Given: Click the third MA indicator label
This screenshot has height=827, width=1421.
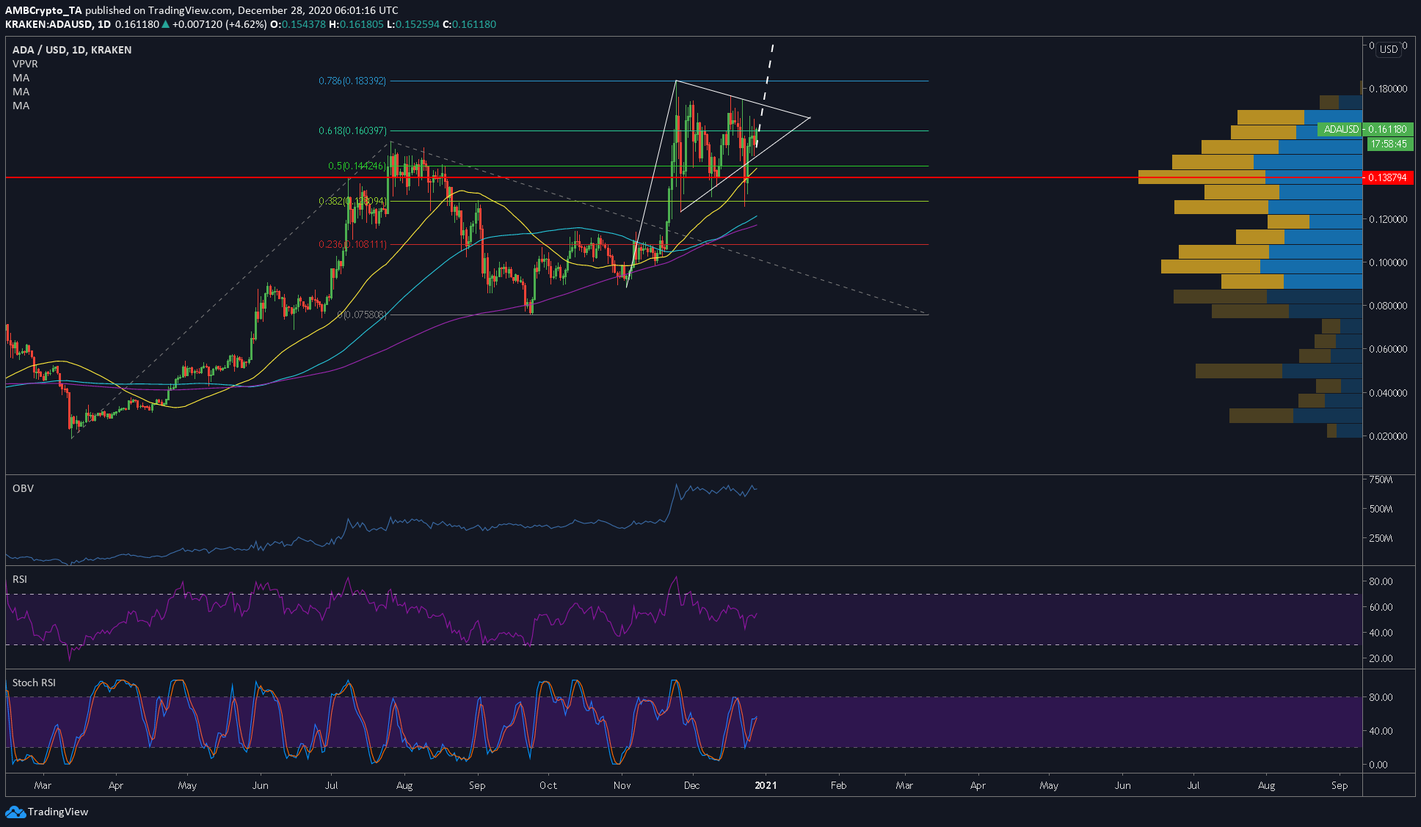Looking at the screenshot, I should click(21, 106).
